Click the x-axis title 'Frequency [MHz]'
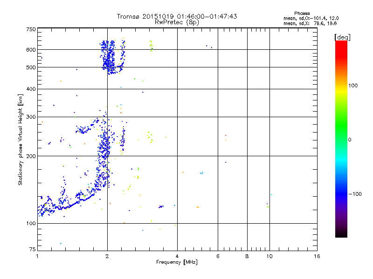Screen dimensions: 373x279 (177, 262)
